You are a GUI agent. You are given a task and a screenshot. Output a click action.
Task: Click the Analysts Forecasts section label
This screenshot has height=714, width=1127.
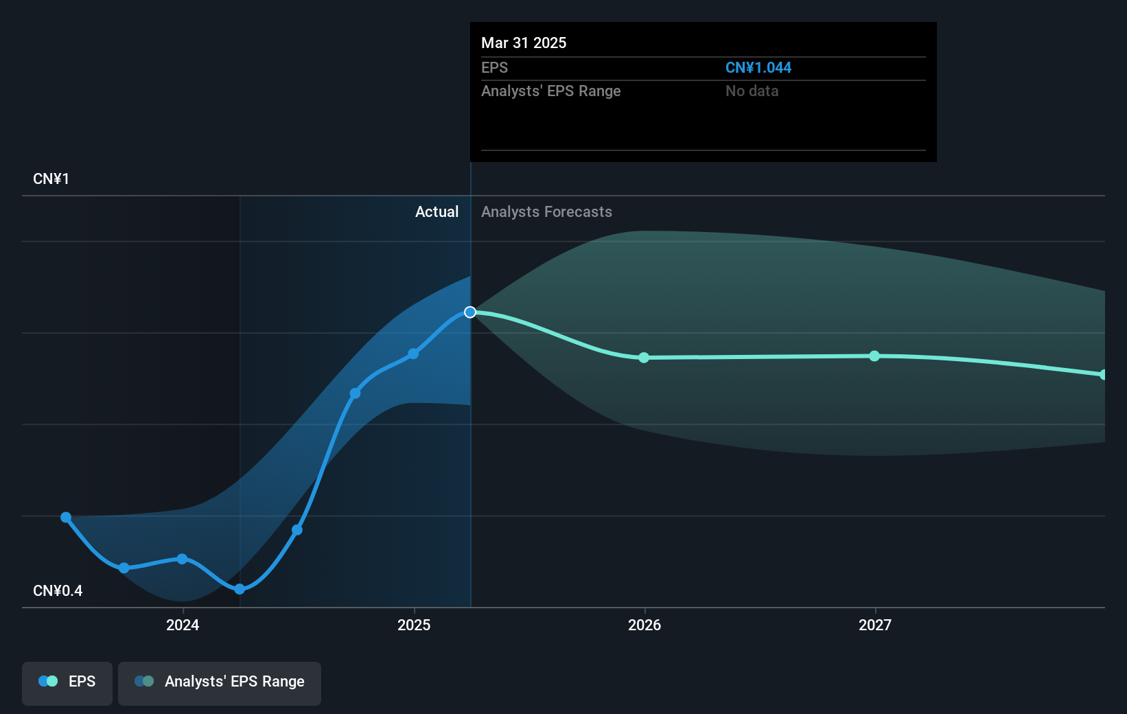point(546,211)
